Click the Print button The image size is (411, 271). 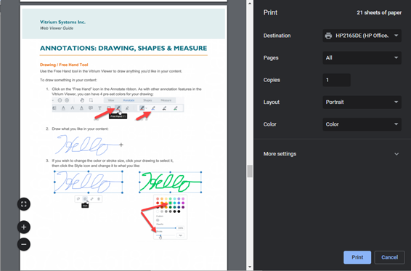click(x=357, y=257)
